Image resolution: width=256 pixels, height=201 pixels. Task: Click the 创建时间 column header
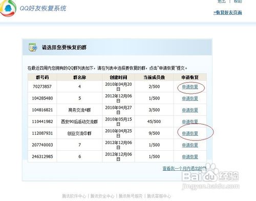118,77
